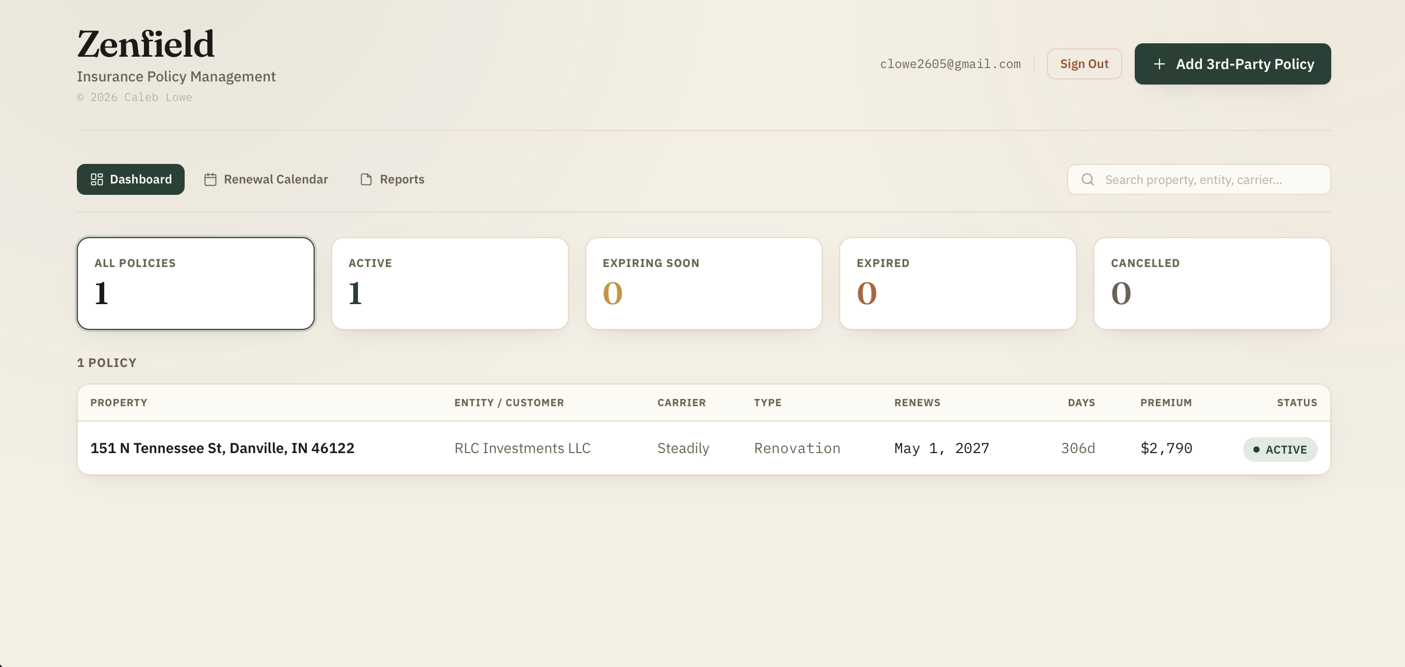Add a 3rd-Party Policy
This screenshot has height=667, width=1405.
[x=1233, y=64]
